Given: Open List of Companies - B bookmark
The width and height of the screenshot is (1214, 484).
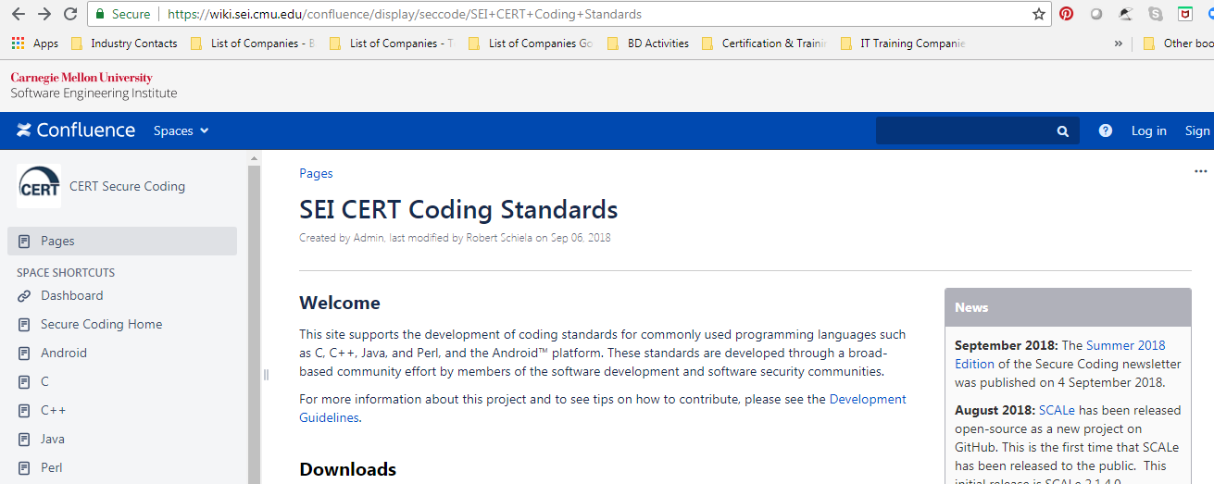Looking at the screenshot, I should pyautogui.click(x=253, y=43).
